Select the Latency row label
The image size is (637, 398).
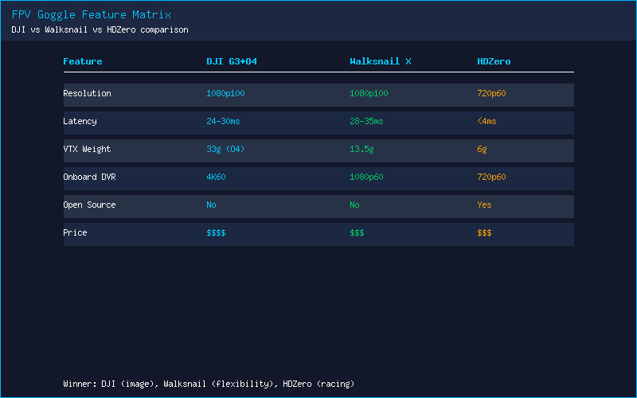pyautogui.click(x=80, y=122)
